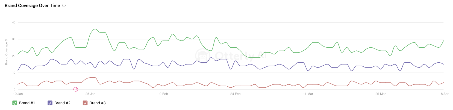The width and height of the screenshot is (453, 110).
Task: Click the 10 Jan date label
Action: (x=18, y=94)
